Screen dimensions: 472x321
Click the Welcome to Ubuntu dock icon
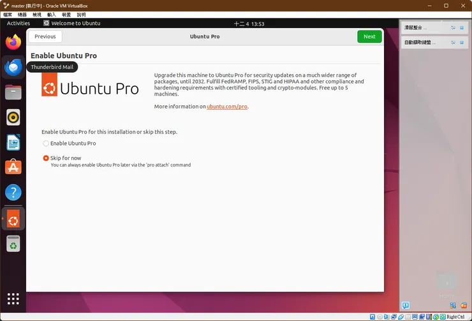[13, 219]
